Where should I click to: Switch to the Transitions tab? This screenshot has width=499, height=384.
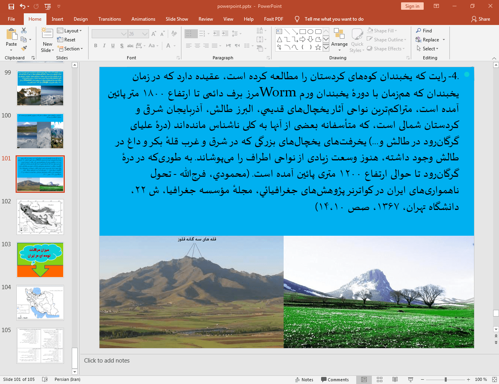[110, 19]
